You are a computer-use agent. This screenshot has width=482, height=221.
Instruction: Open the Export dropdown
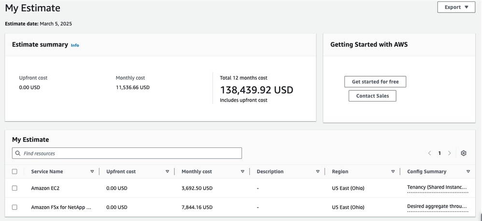[456, 7]
